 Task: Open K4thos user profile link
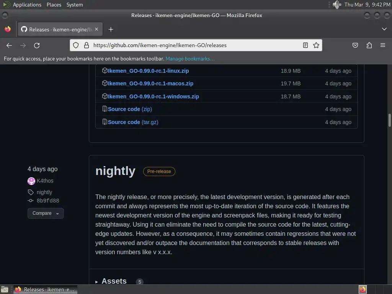45,181
